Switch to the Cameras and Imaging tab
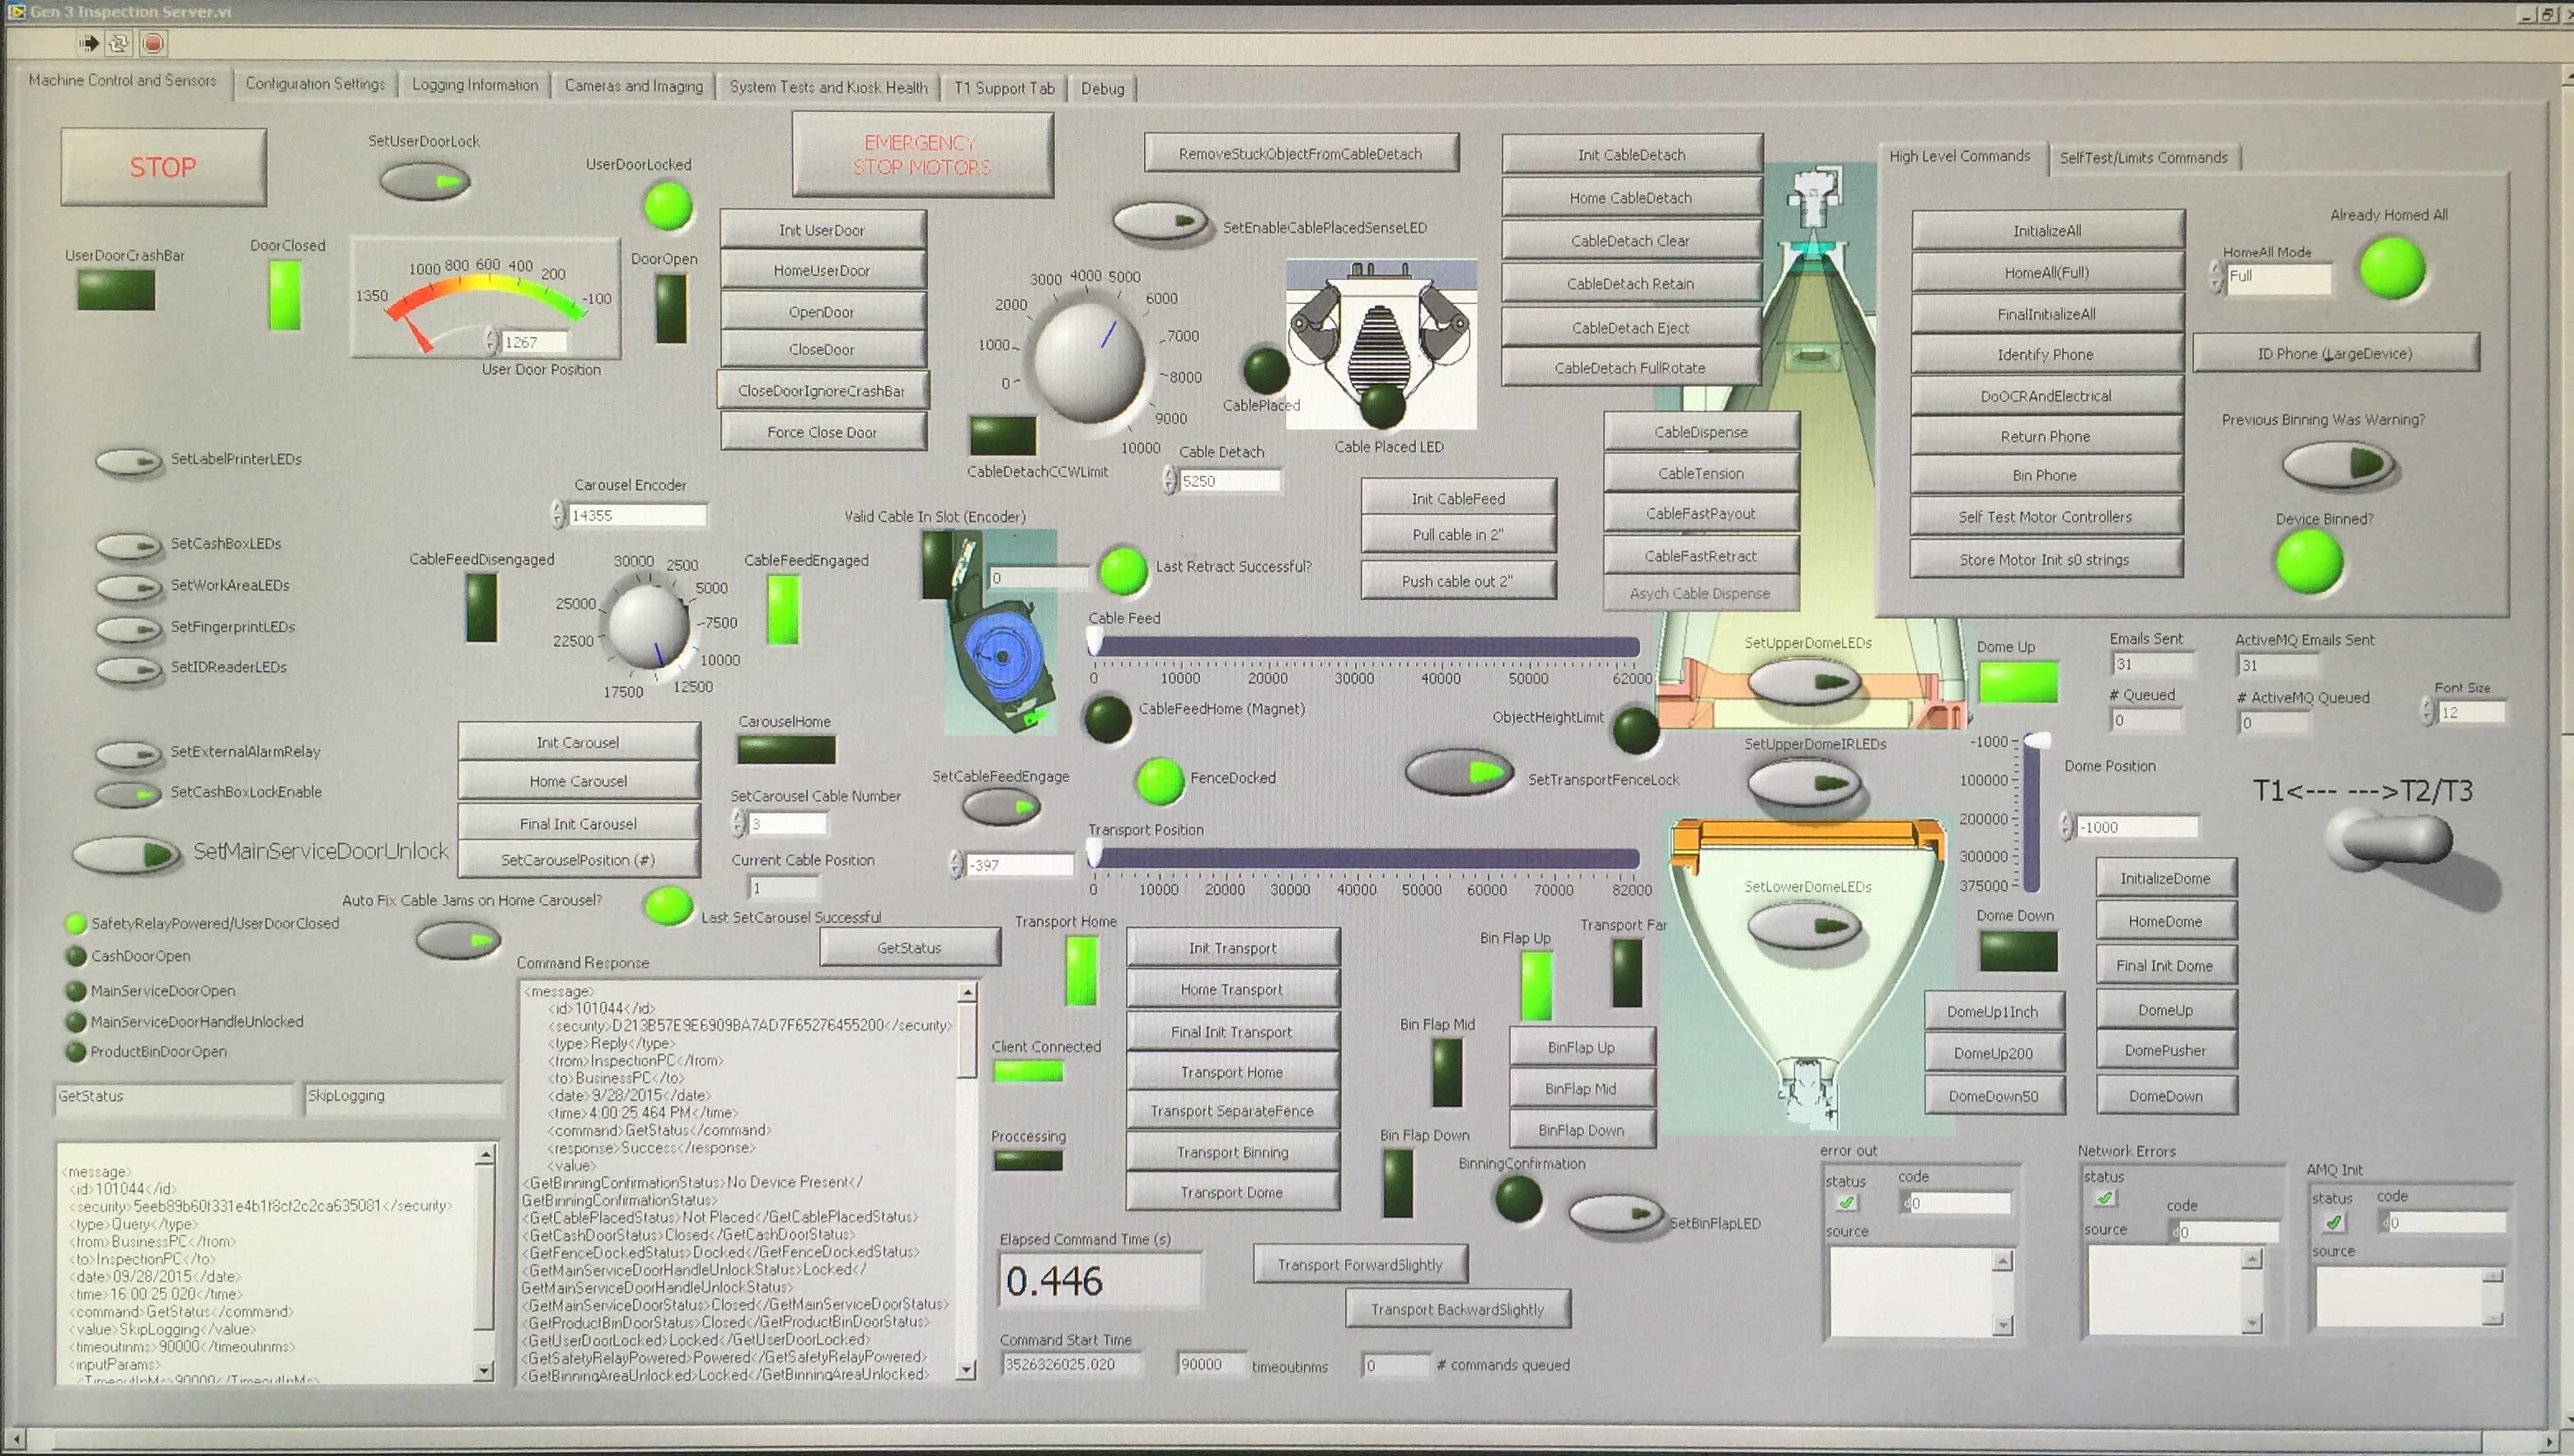Viewport: 2574px width, 1456px height. (x=633, y=87)
